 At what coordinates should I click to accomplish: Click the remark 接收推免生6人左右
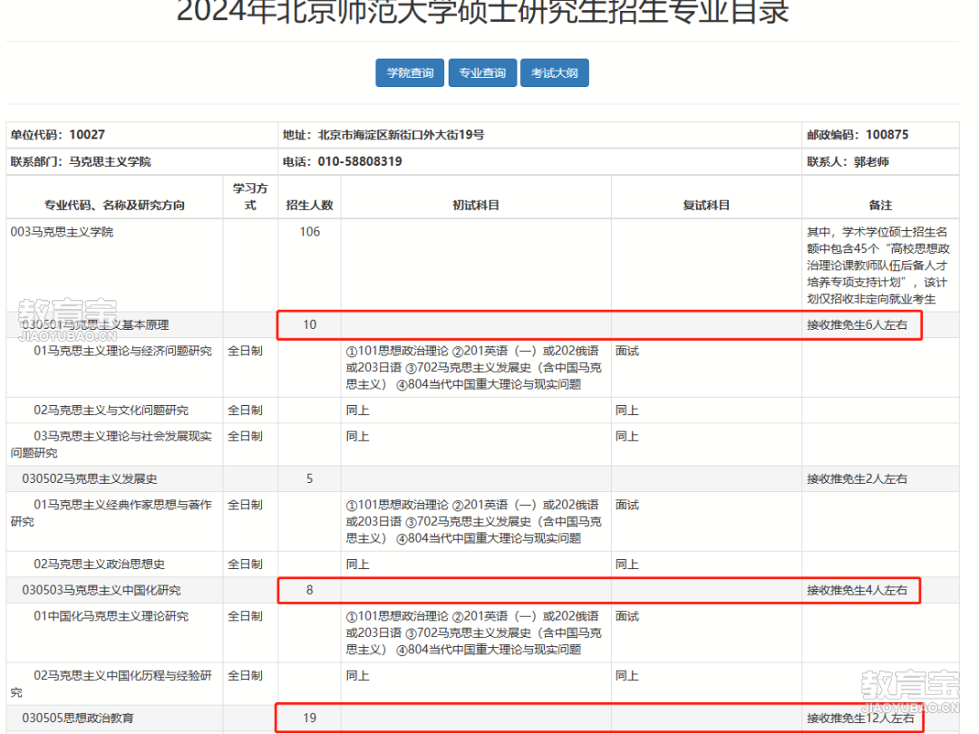pyautogui.click(x=857, y=324)
